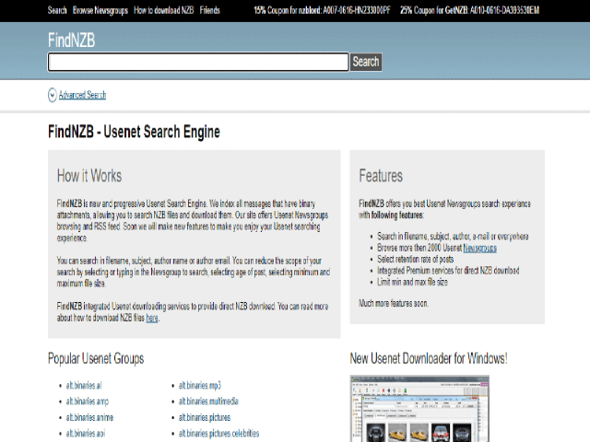The height and width of the screenshot is (442, 590).
Task: Follow the Newsgroups link in the Features list
Action: tap(479, 248)
